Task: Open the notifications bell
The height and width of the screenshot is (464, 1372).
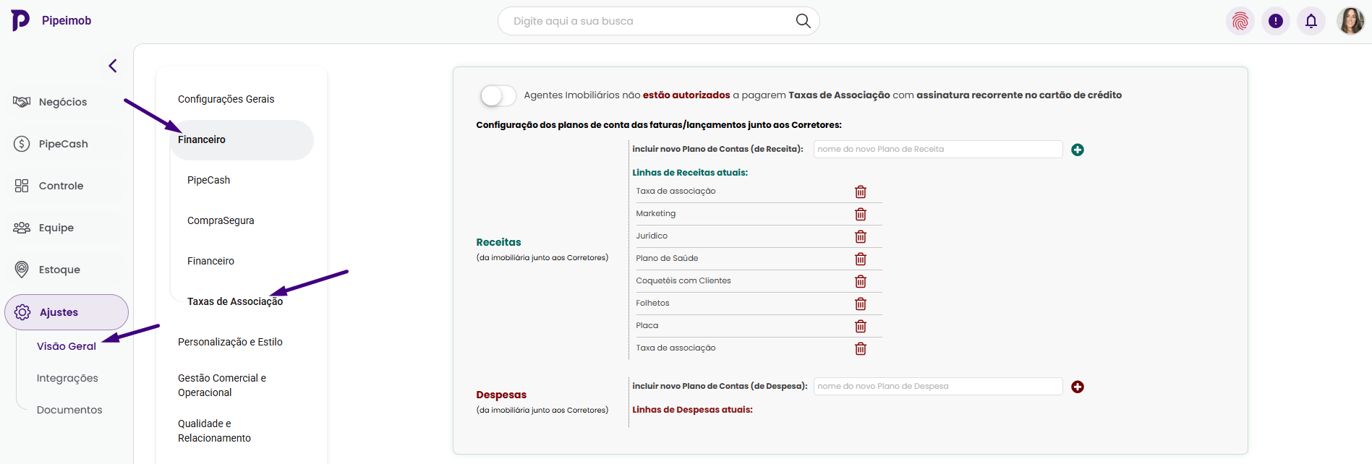Action: (x=1311, y=21)
